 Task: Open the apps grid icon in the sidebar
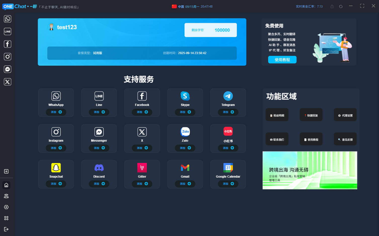(x=6, y=218)
